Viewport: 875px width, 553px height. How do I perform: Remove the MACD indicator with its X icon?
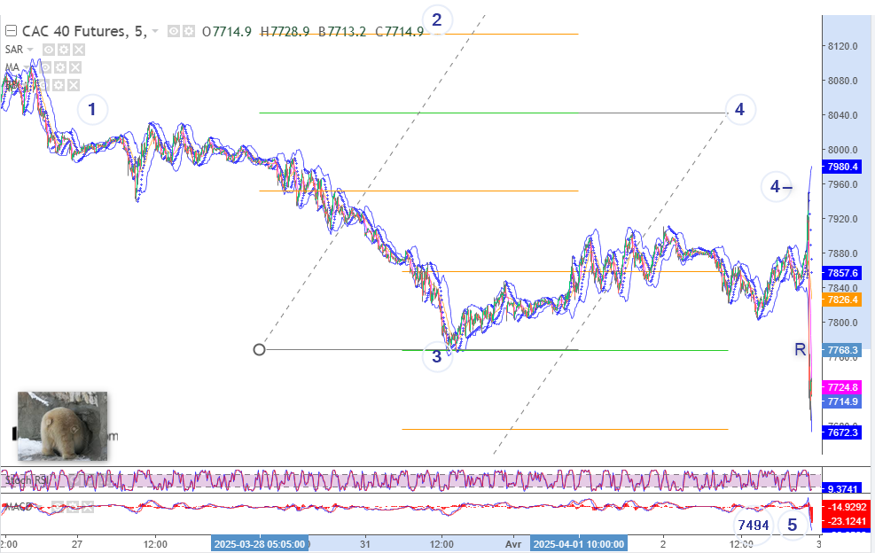pyautogui.click(x=88, y=507)
